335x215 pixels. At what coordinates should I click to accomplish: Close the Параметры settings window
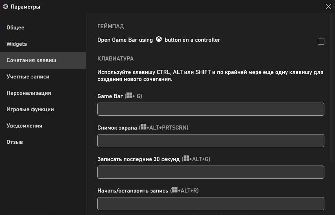click(x=328, y=7)
